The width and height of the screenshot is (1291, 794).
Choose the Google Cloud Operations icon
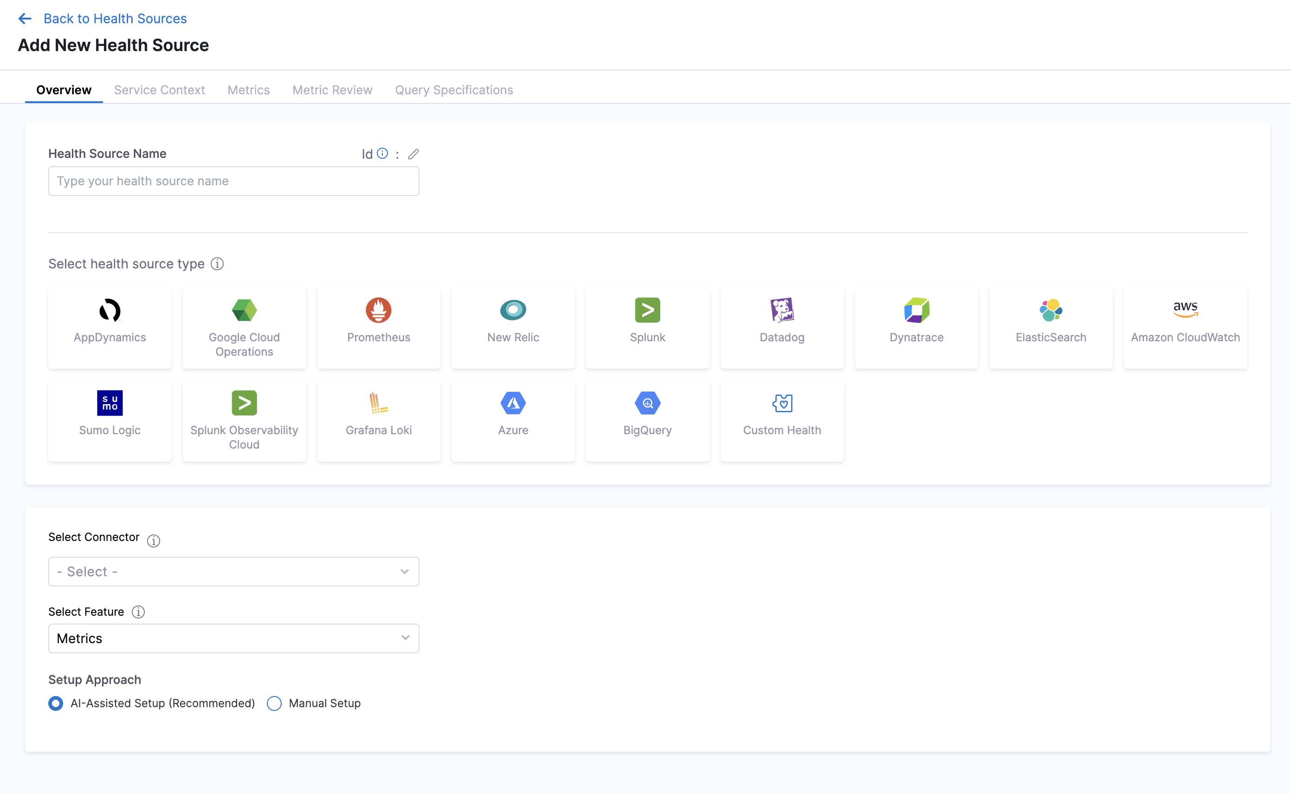[x=244, y=310]
